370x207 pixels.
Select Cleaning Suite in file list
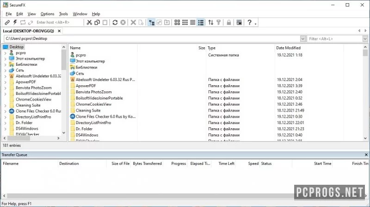click(88, 110)
